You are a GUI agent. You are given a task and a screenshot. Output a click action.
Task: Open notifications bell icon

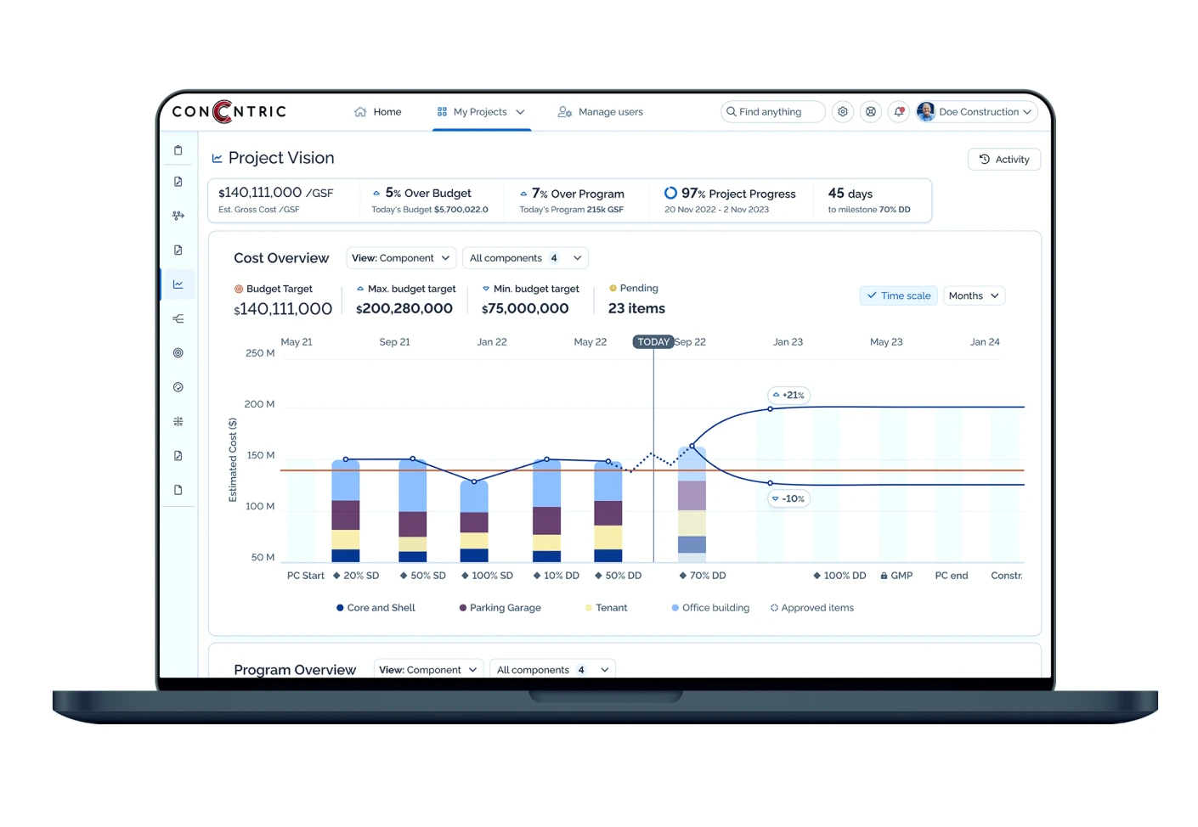(x=898, y=112)
